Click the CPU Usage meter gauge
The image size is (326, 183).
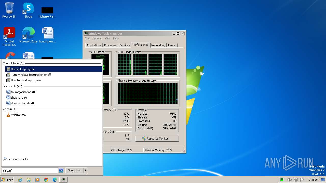point(100,65)
